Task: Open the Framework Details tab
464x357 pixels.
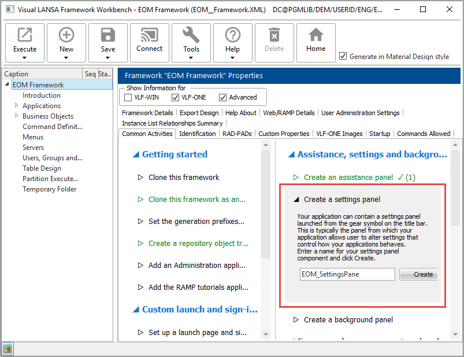Action: point(147,113)
